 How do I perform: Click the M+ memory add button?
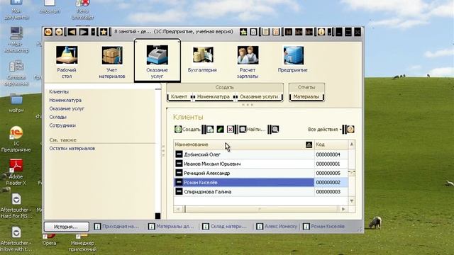pos(299,32)
